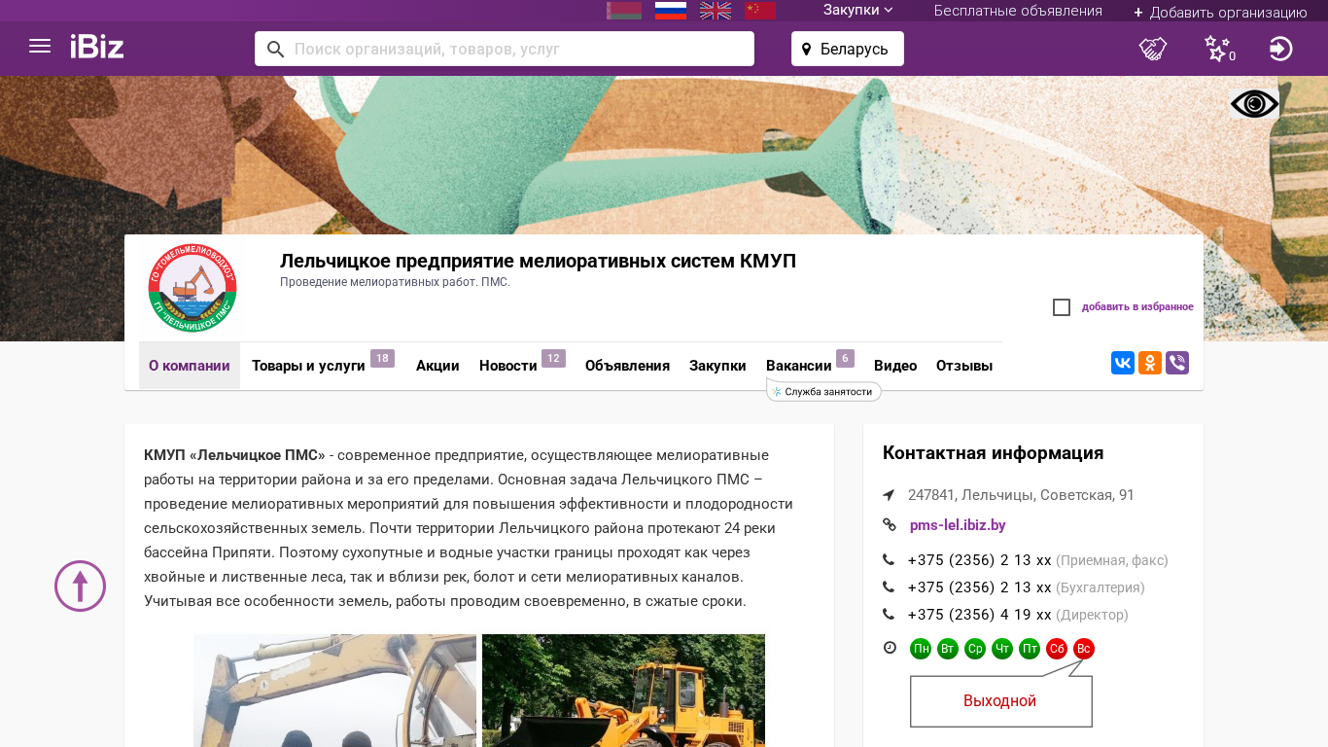The image size is (1328, 747).
Task: Click 'Контактная информация' heading
Action: tap(993, 453)
